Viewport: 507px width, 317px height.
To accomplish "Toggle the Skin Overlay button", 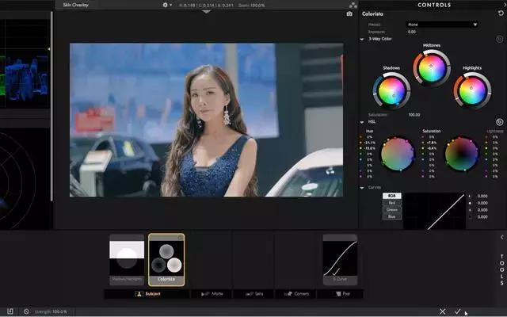I will tap(75, 5).
